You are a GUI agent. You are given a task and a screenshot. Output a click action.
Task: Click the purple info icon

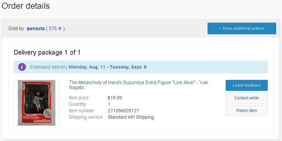pos(22,67)
